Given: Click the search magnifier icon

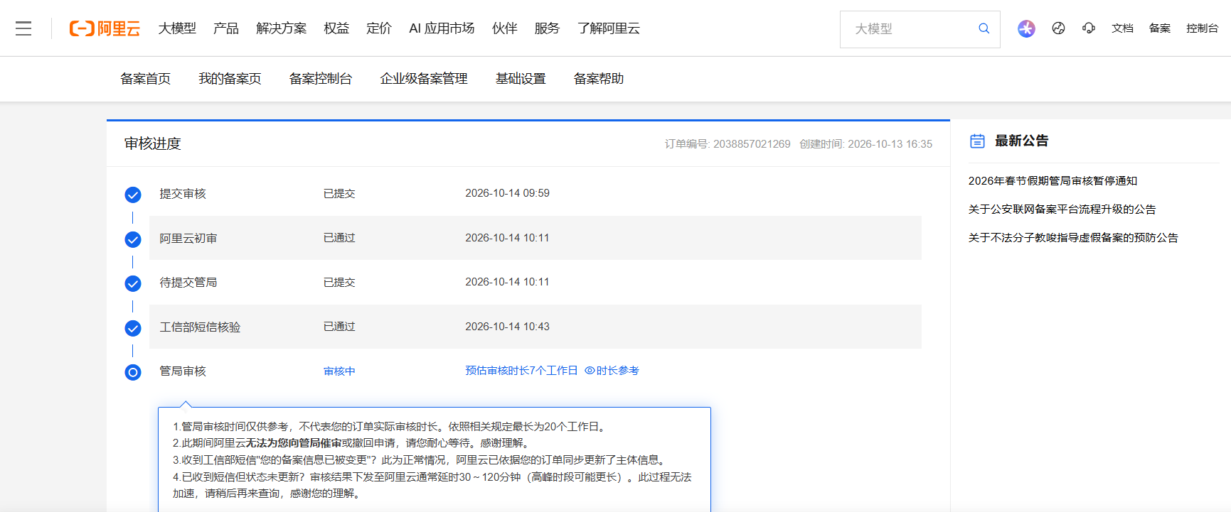Looking at the screenshot, I should [984, 28].
